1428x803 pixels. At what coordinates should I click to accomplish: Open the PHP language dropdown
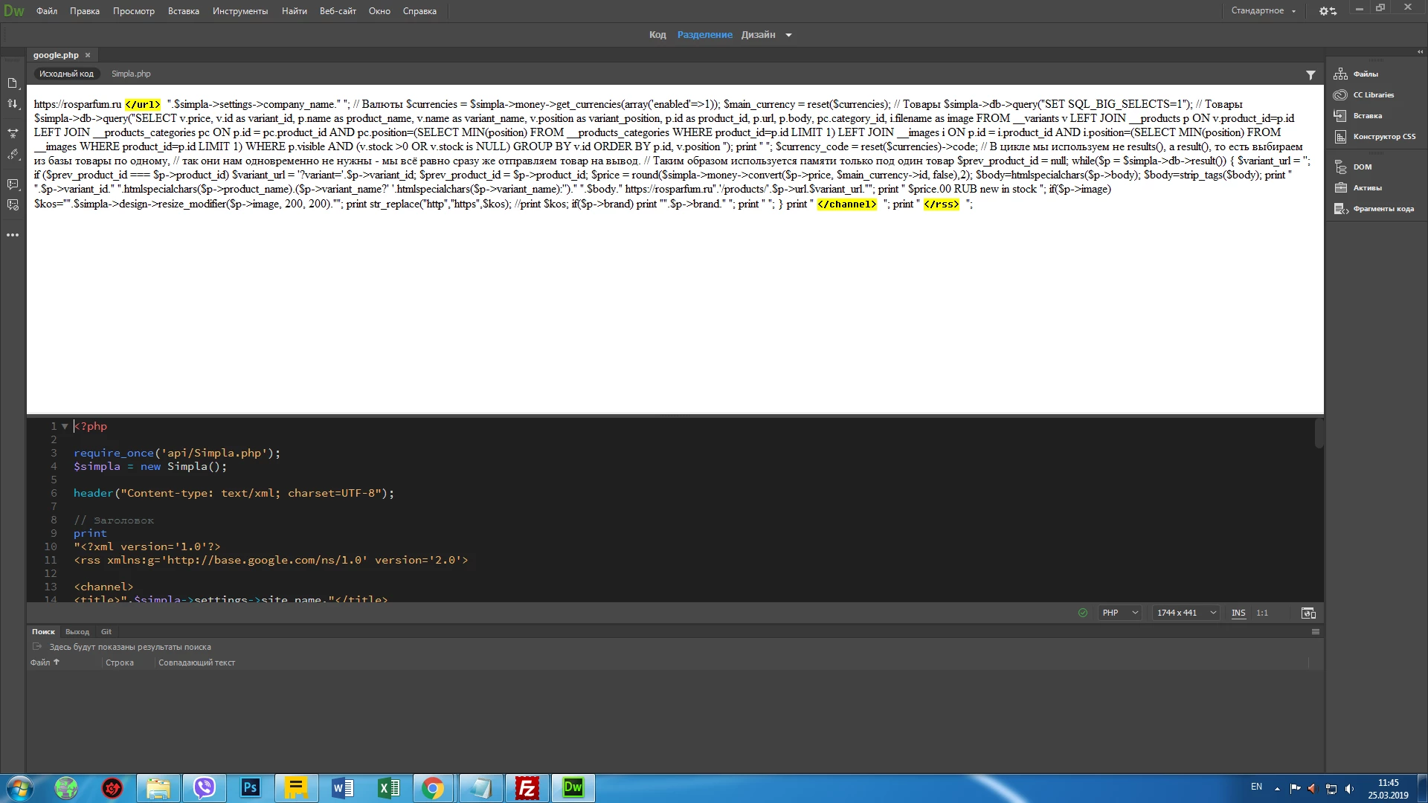1120,613
